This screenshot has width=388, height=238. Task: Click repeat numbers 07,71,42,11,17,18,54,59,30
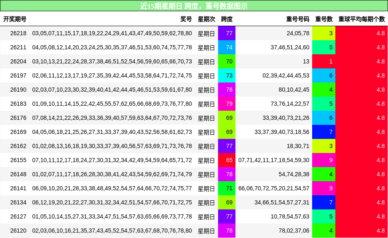274,160
